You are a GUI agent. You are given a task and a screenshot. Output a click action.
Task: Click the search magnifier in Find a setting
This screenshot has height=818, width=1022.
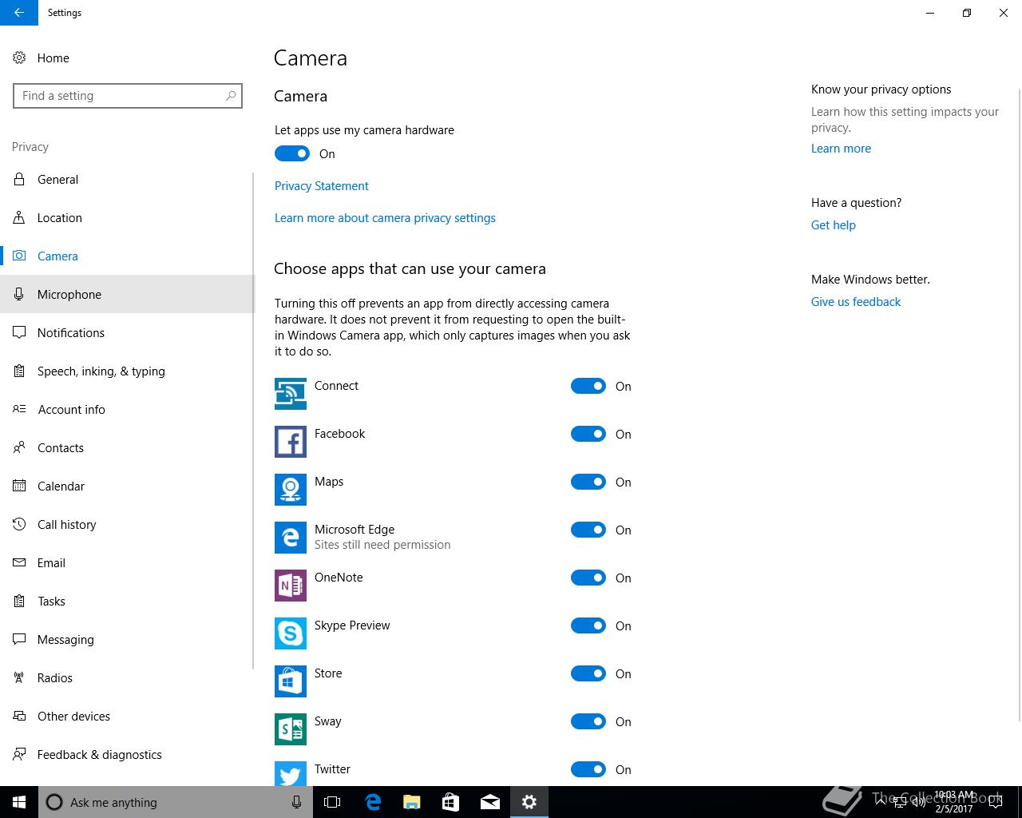click(231, 96)
